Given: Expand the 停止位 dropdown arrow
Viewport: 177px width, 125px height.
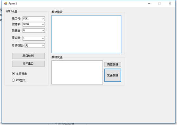Looking at the screenshot, I should (x=43, y=38).
